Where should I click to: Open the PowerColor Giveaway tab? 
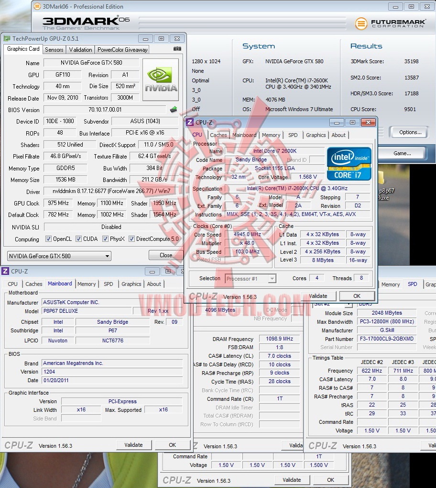click(122, 49)
